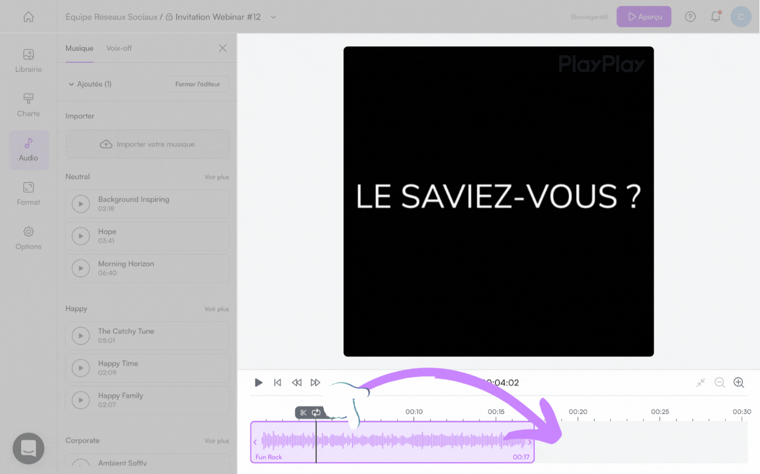
Task: Click the 00:25 mark on timeline ruler
Action: click(660, 412)
